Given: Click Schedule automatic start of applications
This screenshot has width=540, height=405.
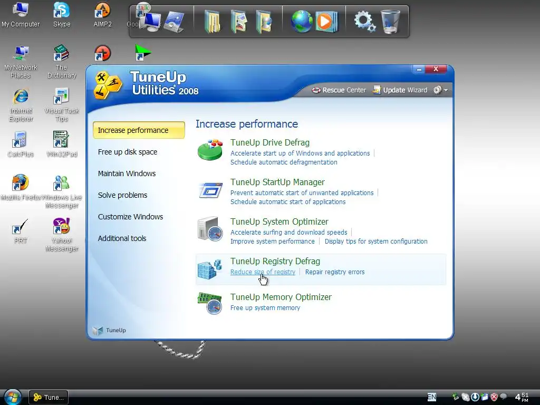Looking at the screenshot, I should pyautogui.click(x=288, y=202).
